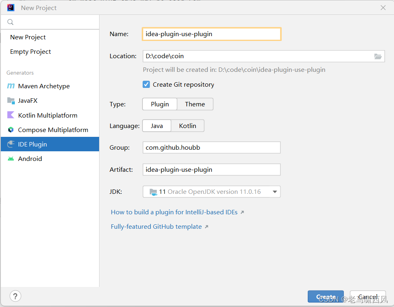Screen dimensions: 394x307
Task: Choose Plugin as the project type
Action: pyautogui.click(x=160, y=104)
